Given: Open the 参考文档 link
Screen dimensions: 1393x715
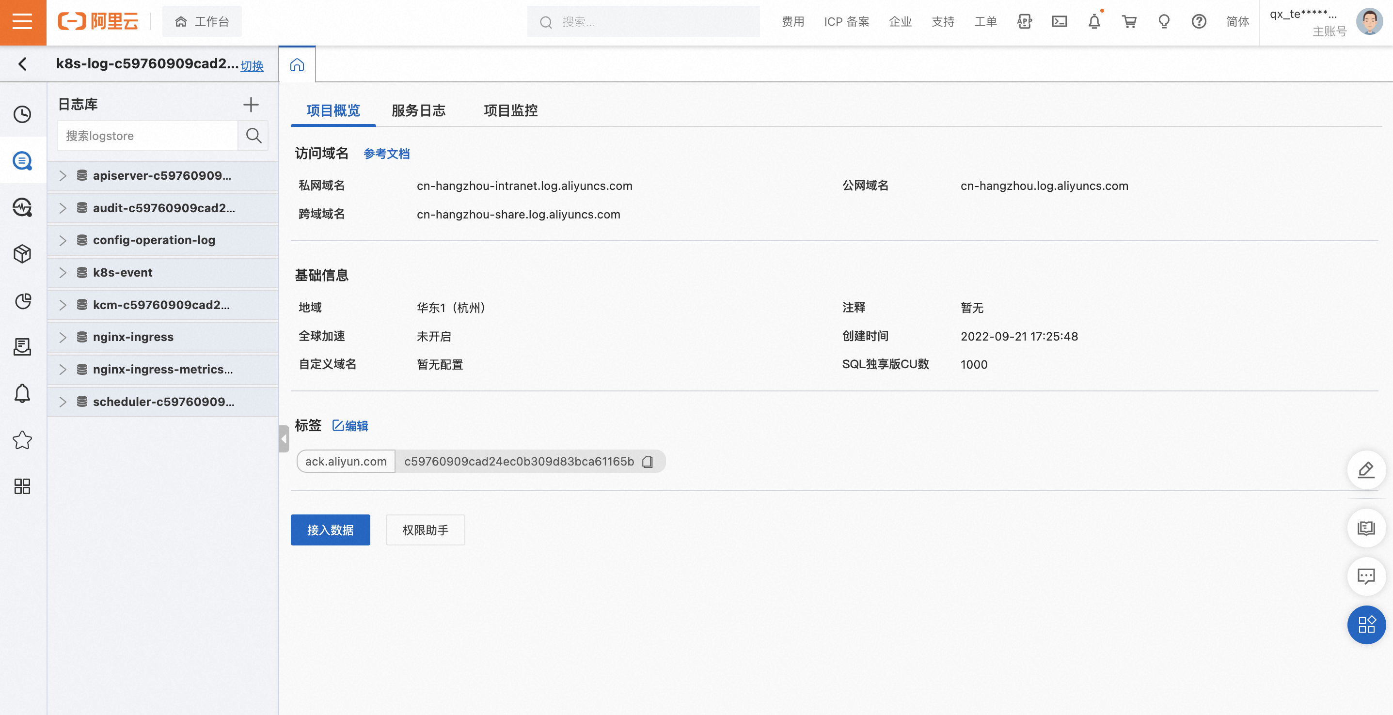Looking at the screenshot, I should 386,154.
